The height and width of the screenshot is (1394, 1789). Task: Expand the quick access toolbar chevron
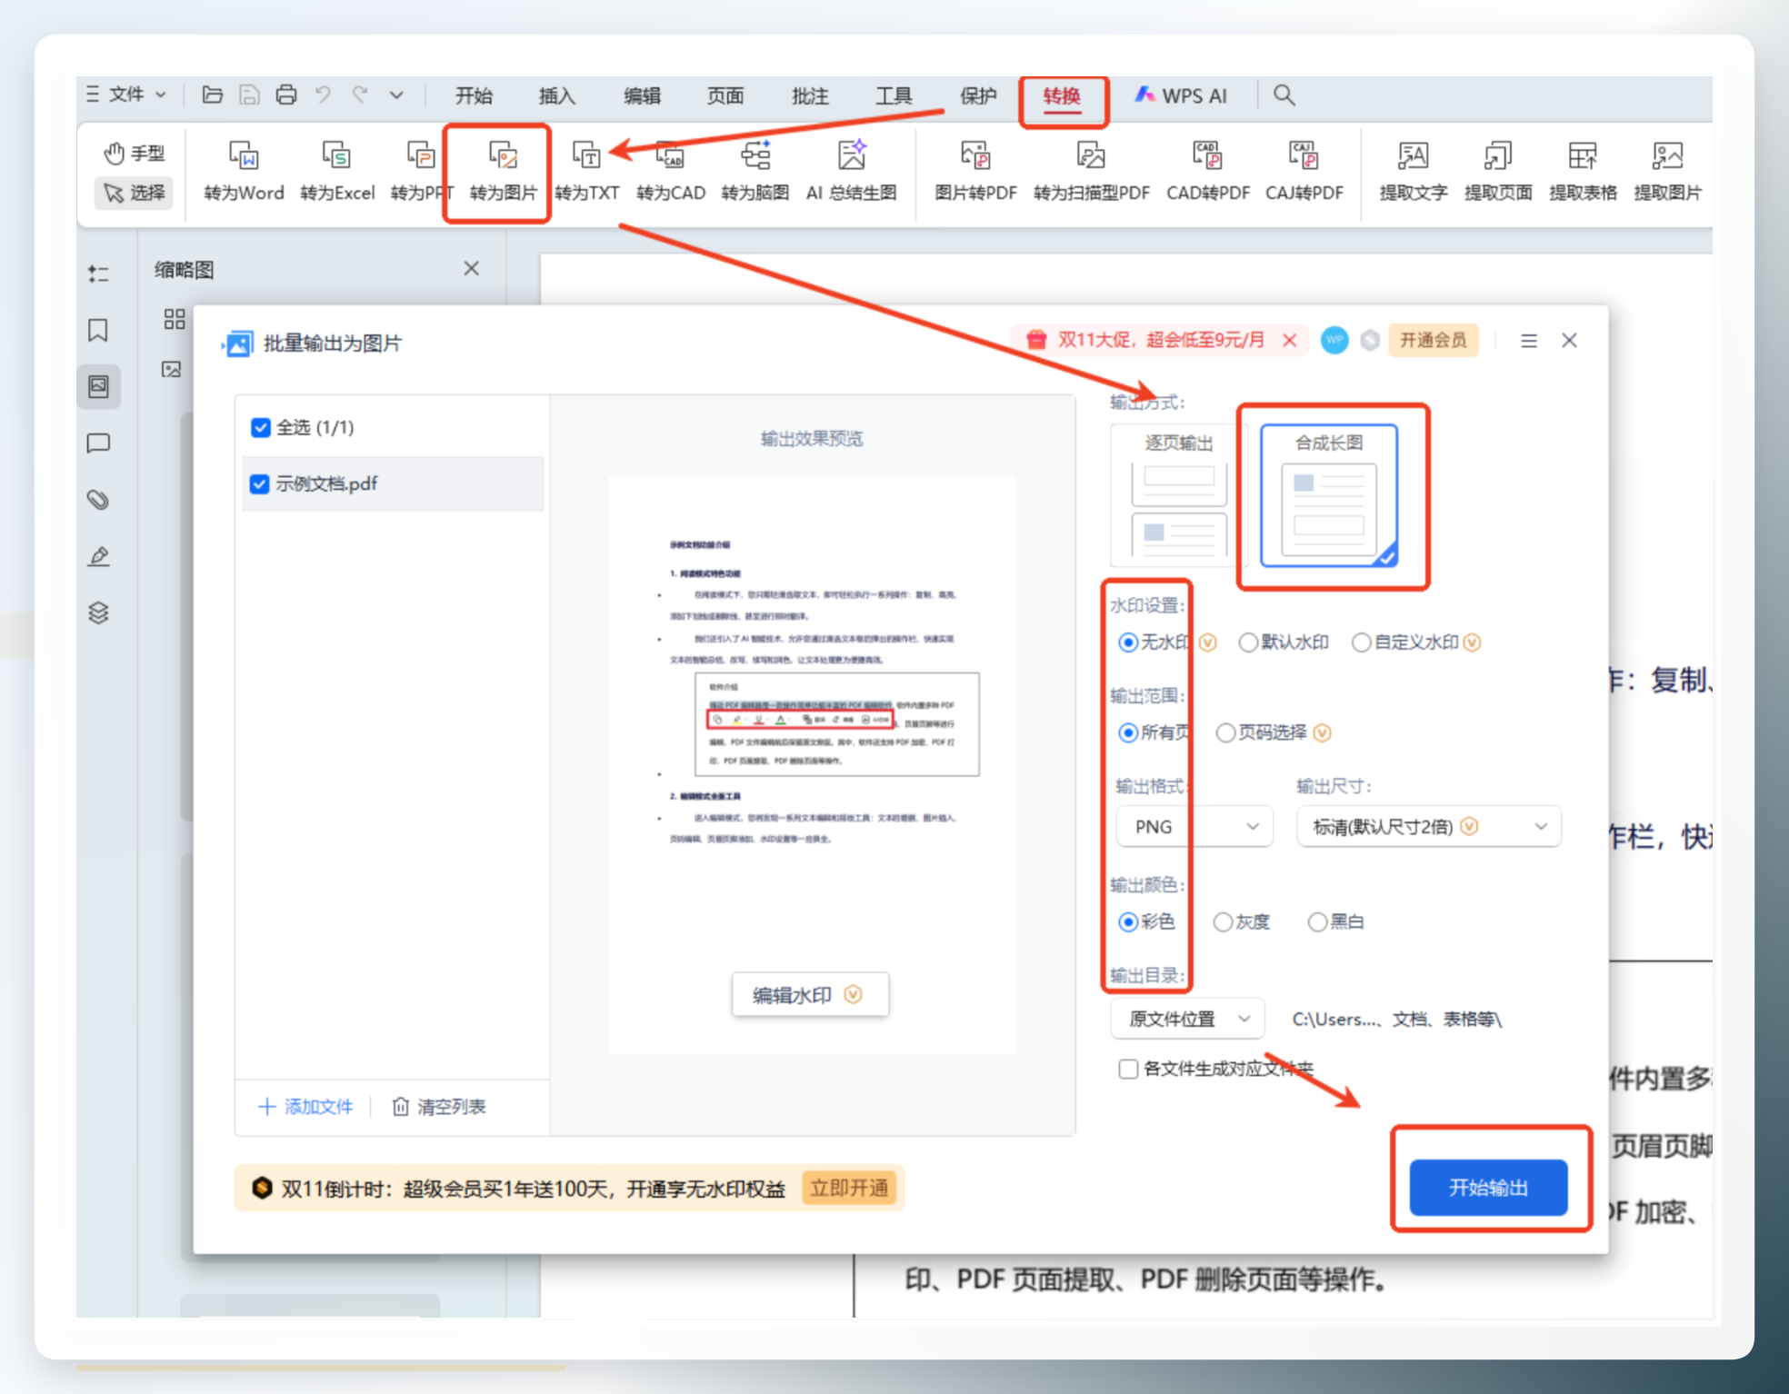[396, 95]
